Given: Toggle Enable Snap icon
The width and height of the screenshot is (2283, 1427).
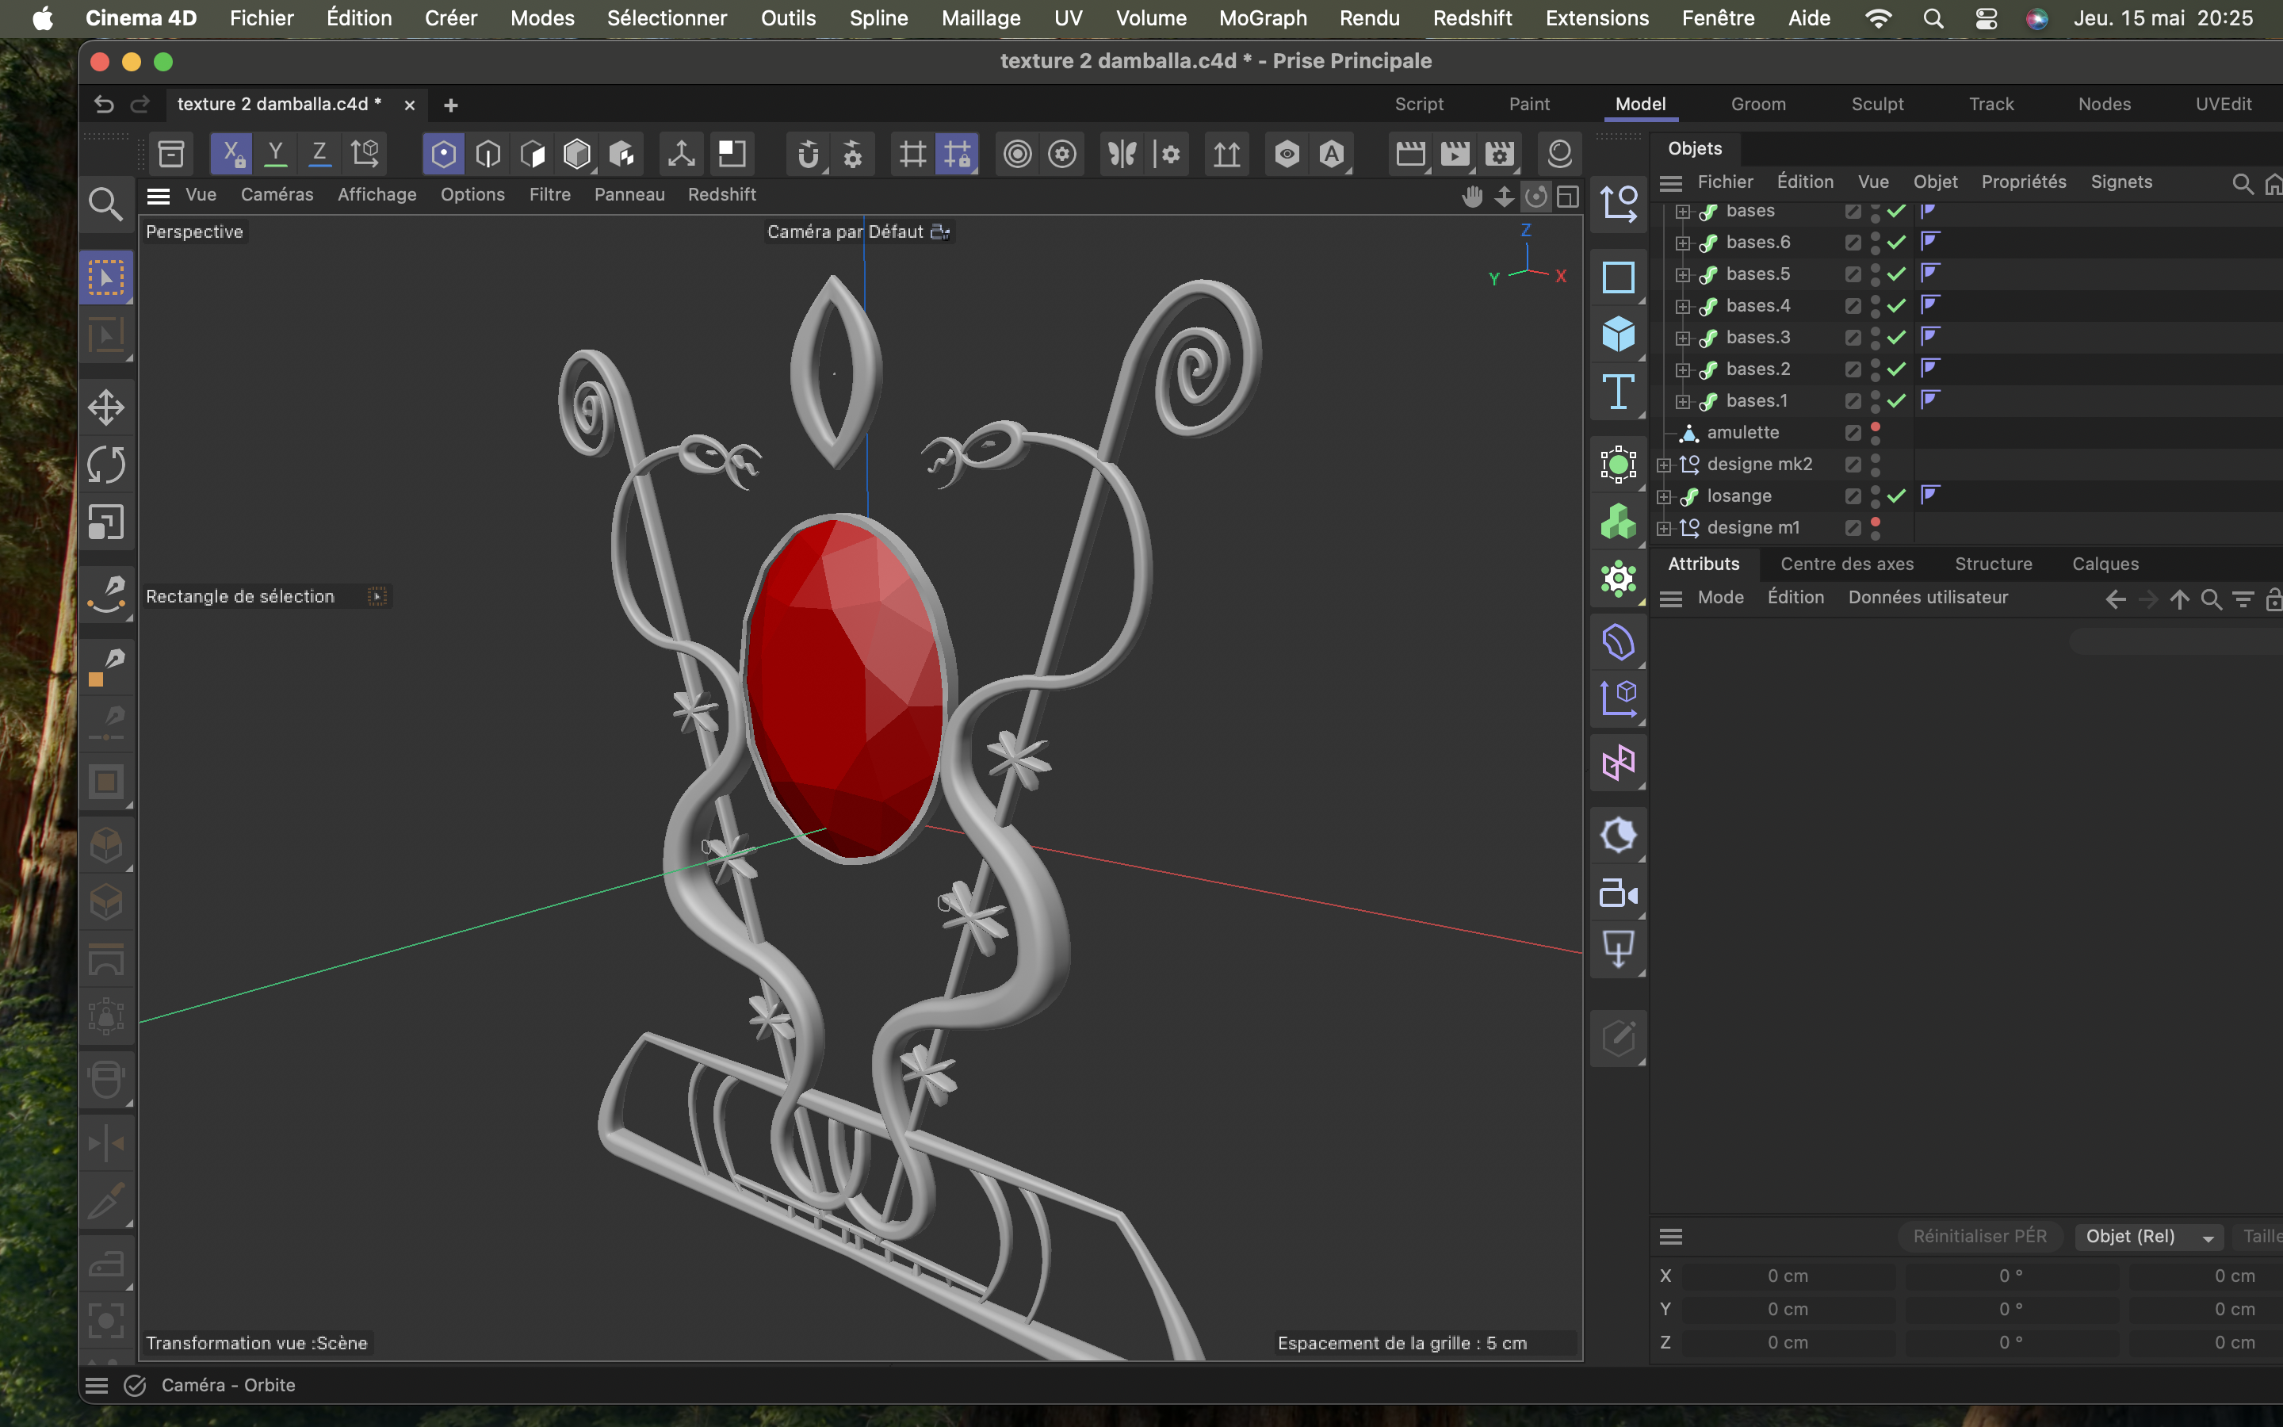Looking at the screenshot, I should 808,154.
